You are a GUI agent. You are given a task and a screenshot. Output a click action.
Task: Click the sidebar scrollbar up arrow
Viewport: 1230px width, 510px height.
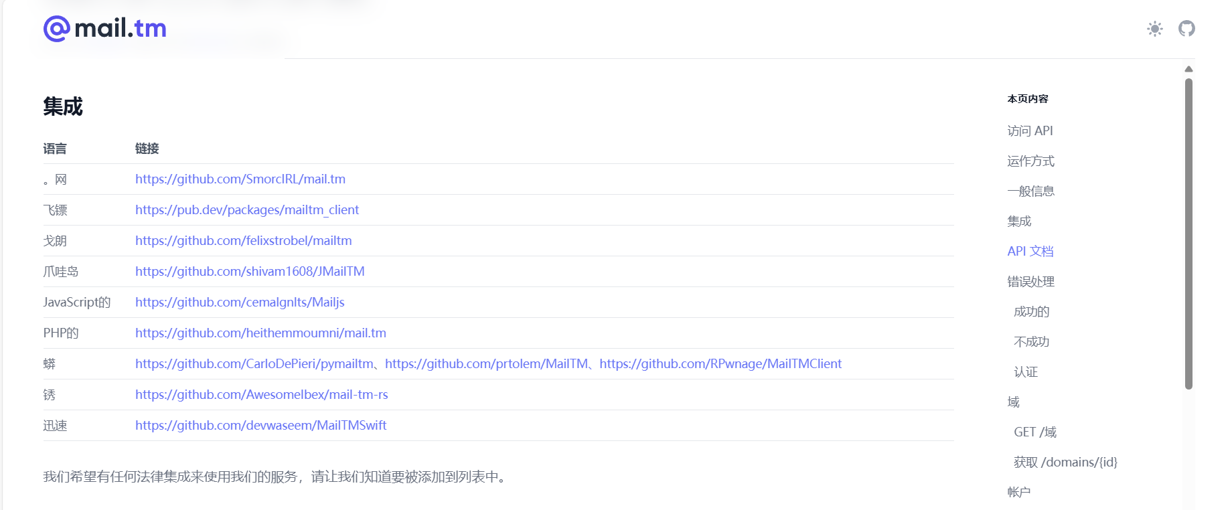tap(1188, 69)
